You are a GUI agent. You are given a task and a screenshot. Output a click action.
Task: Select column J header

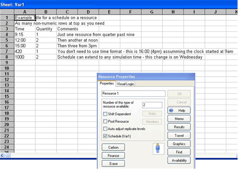(216, 12)
